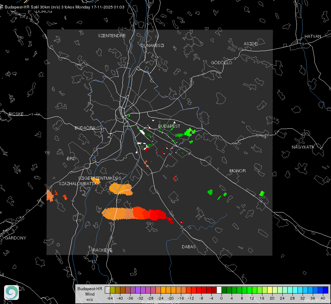This screenshot has width=331, height=304.
Task: Click the Budapest-HR Wind legend title
Action: tap(90, 294)
